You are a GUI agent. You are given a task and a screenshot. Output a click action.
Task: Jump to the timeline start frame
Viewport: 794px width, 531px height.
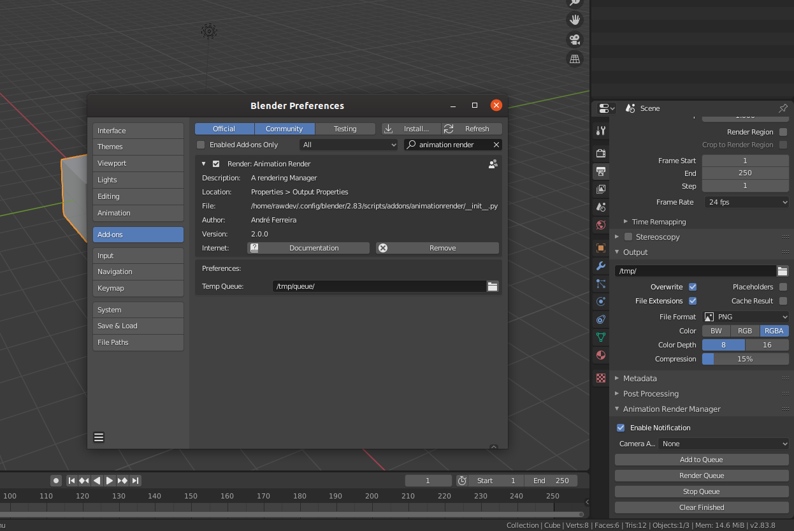tap(72, 481)
